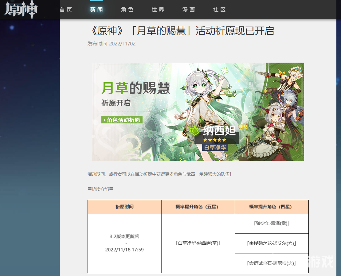Click the 概率提升角色（五星）column header

(198, 207)
